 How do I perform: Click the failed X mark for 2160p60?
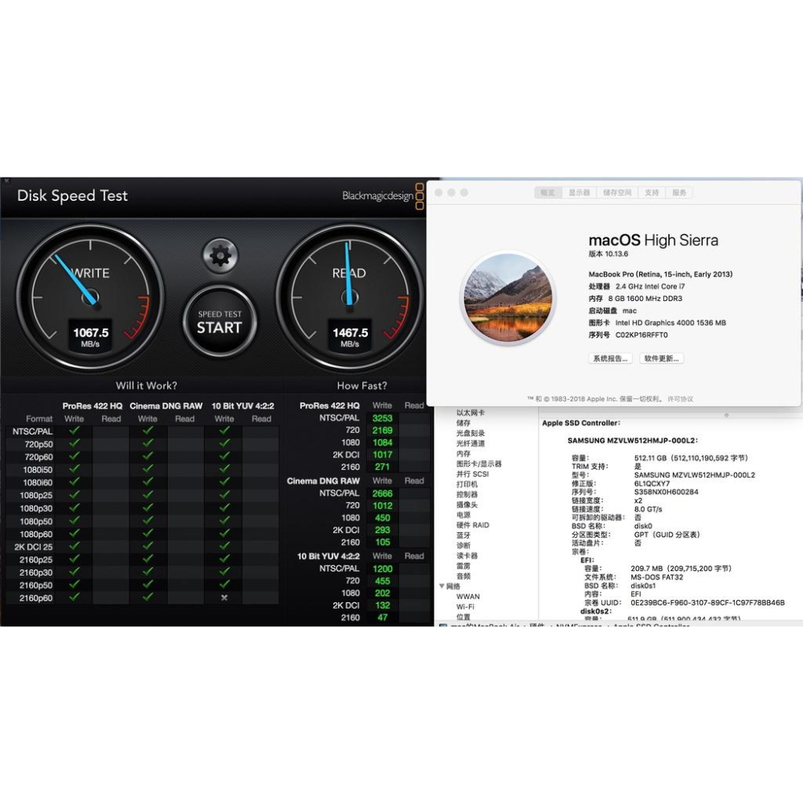click(x=224, y=598)
